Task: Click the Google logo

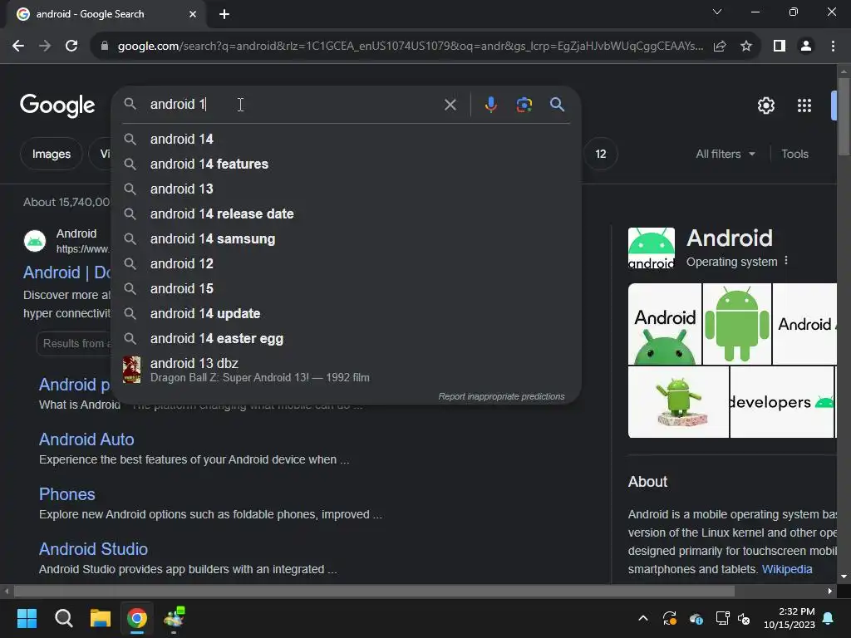Action: 57,106
